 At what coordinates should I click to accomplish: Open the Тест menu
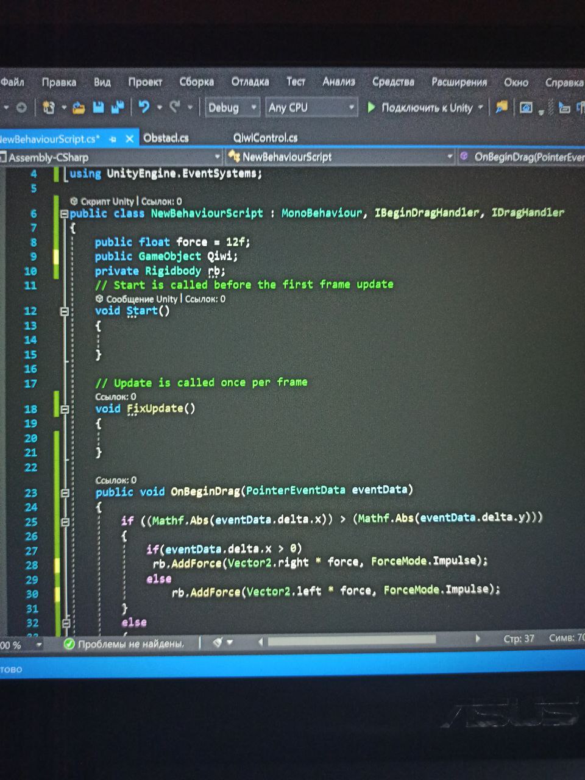pyautogui.click(x=296, y=82)
